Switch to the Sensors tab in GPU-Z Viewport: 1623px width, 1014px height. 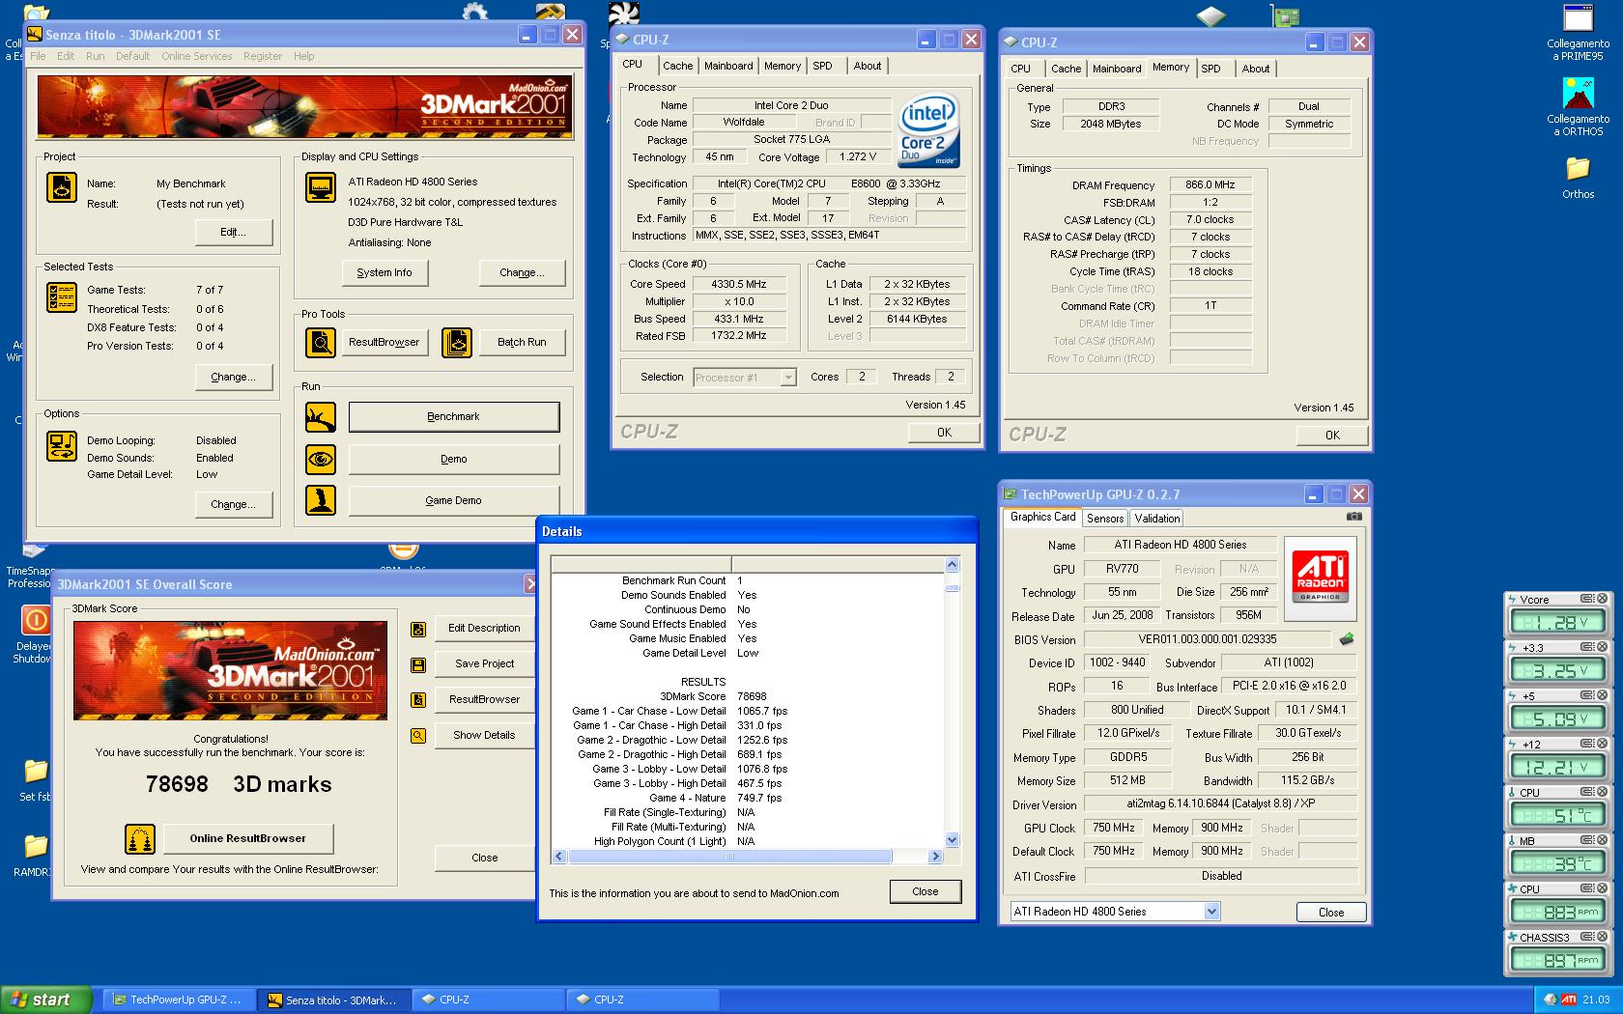[x=1105, y=519]
